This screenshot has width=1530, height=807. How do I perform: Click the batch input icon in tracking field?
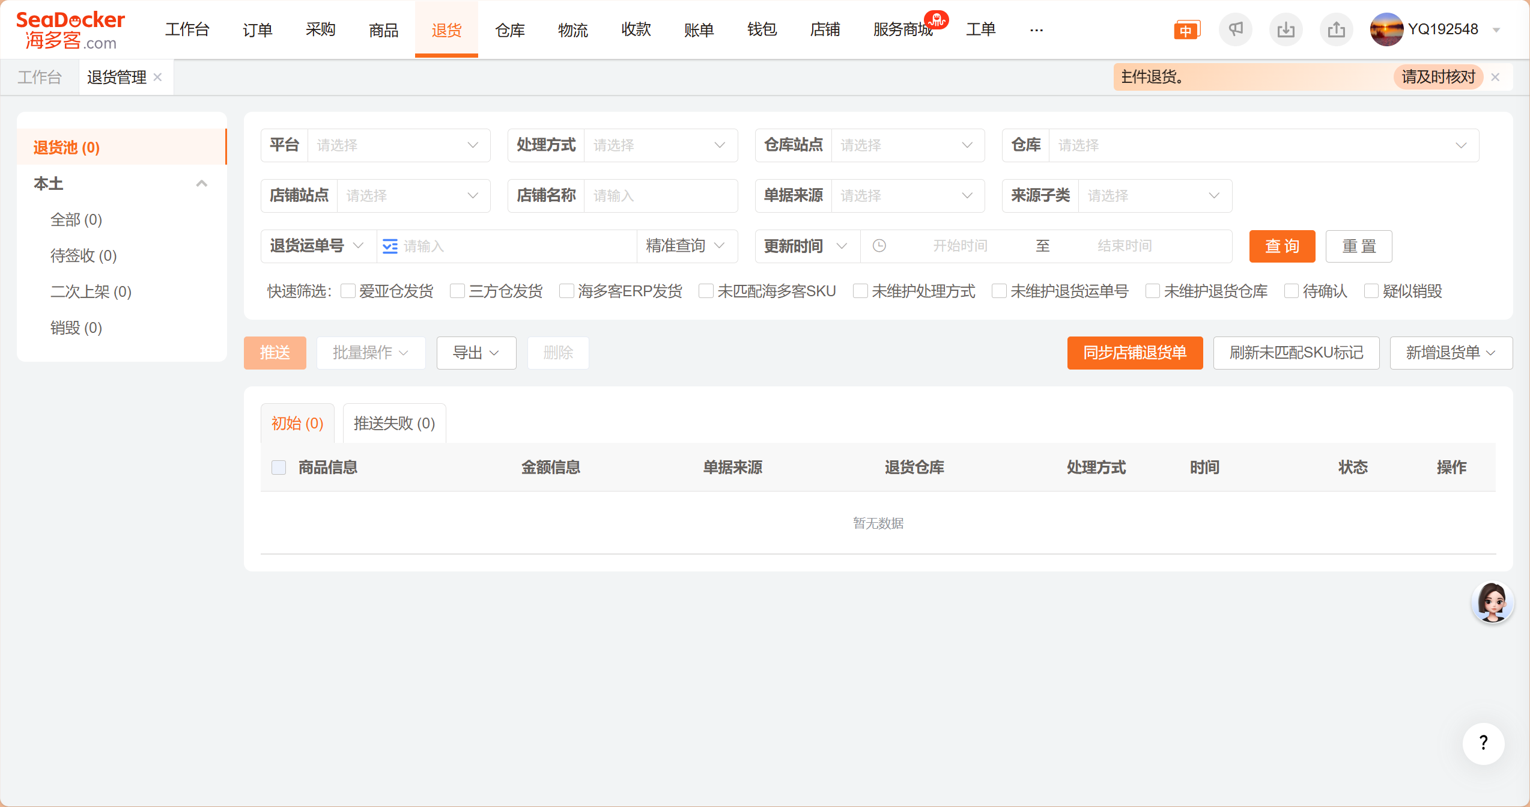pyautogui.click(x=390, y=246)
